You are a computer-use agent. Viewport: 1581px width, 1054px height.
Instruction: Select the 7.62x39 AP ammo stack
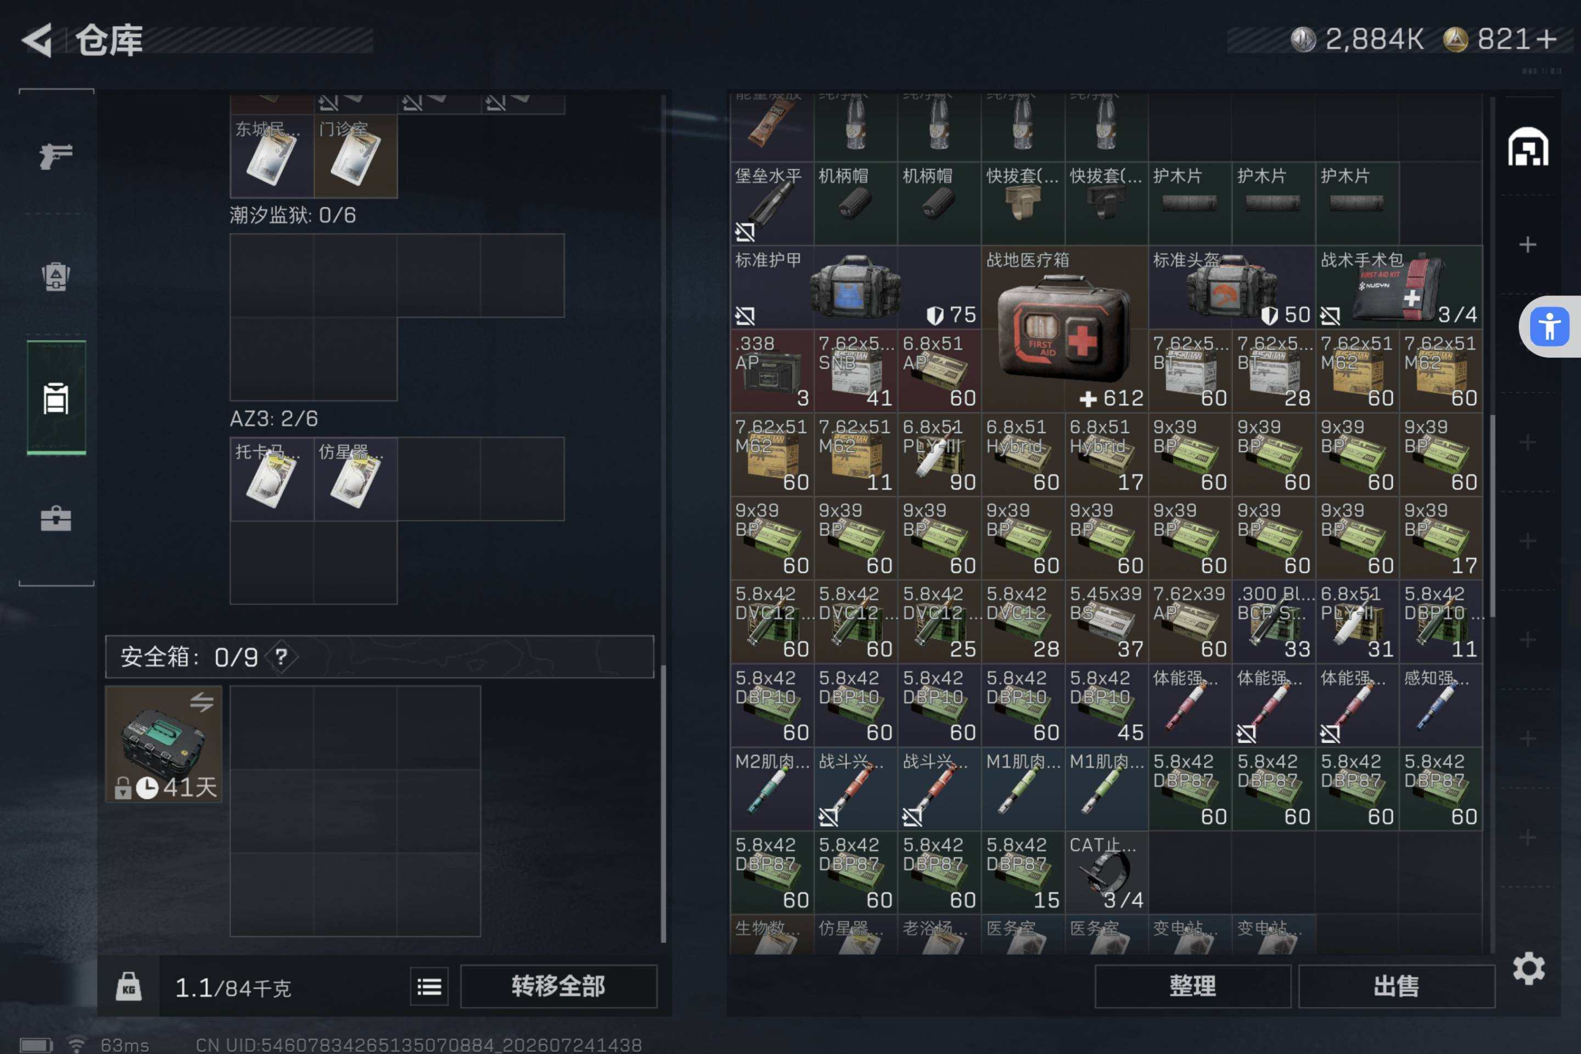[x=1190, y=621]
